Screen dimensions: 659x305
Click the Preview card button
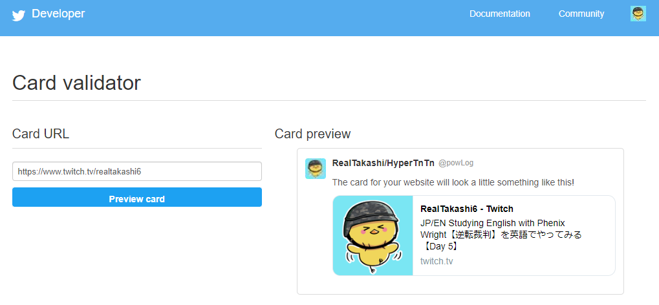coord(137,197)
